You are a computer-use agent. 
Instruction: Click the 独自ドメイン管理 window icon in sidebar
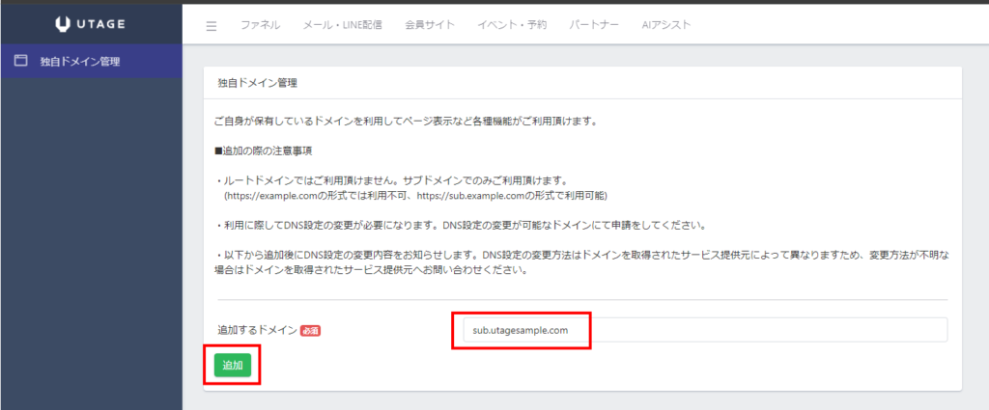[x=21, y=61]
